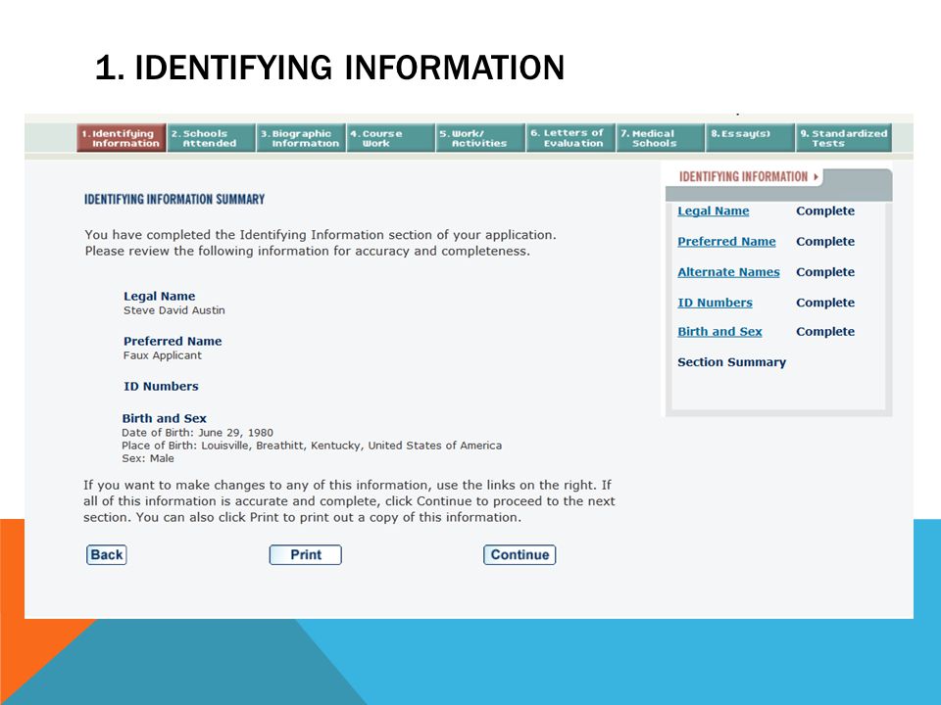Image resolution: width=941 pixels, height=705 pixels.
Task: Switch to the Schools Attended tab
Action: pyautogui.click(x=212, y=138)
